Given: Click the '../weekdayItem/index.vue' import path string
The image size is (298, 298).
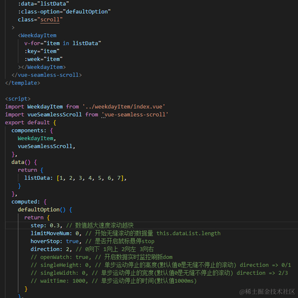Looking at the screenshot, I should coord(124,107).
